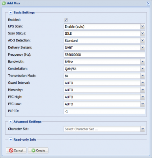Click the Guard Interval field showing AUTO
152x158 pixels.
point(102,83)
